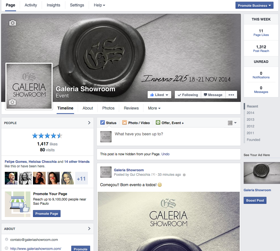Click the post audience gear icon
This screenshot has height=251, width=280.
point(184,175)
